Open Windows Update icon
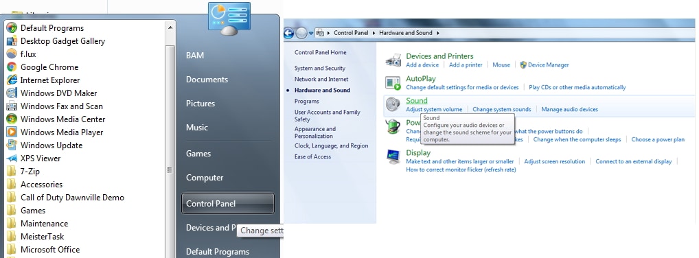699x258 pixels. point(12,145)
